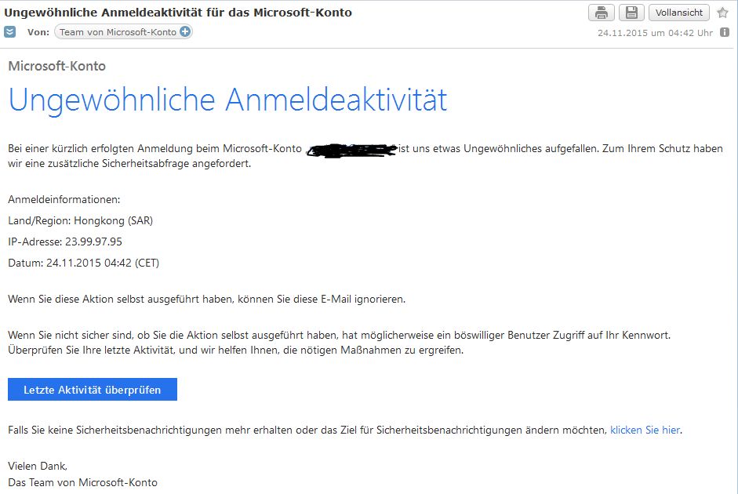The image size is (738, 494).
Task: Show message details via the info icon
Action: coord(725,32)
